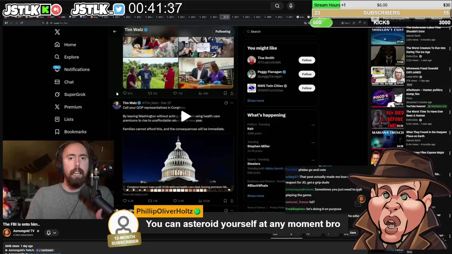The width and height of the screenshot is (452, 254).
Task: Share the photo grid post
Action: click(232, 93)
